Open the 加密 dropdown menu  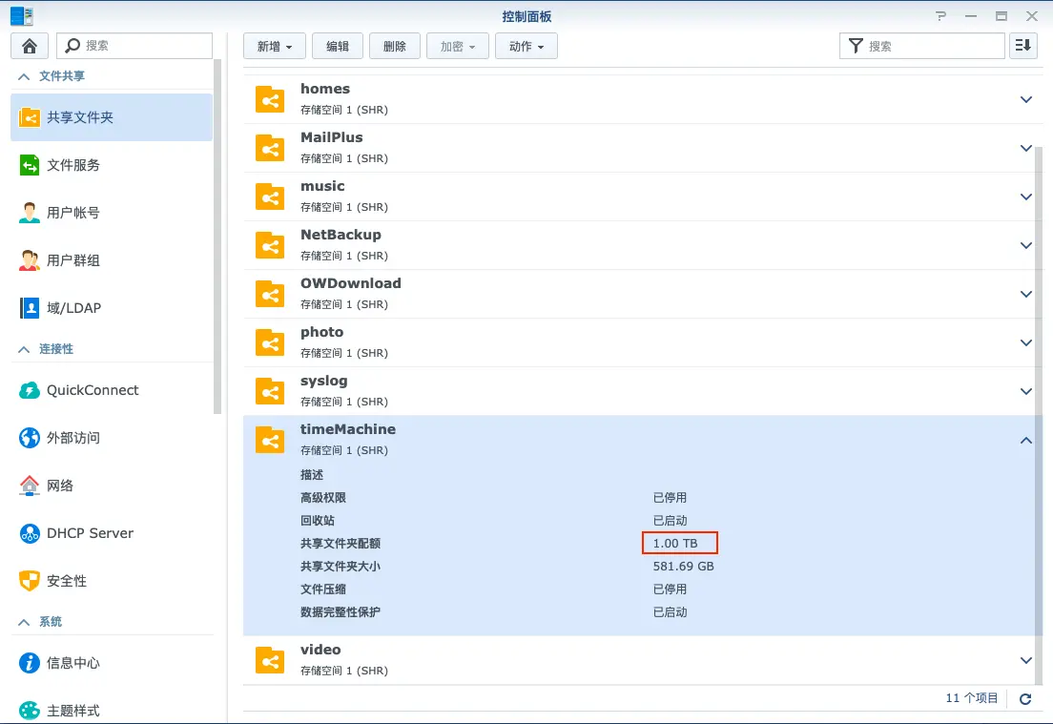[x=457, y=47]
